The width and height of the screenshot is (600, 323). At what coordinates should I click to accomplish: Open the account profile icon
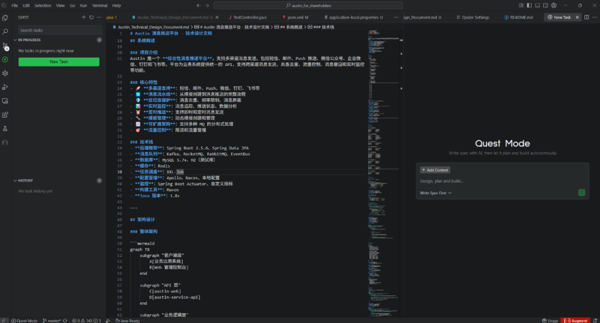554,6
